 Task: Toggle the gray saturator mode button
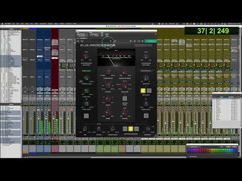tap(149, 90)
